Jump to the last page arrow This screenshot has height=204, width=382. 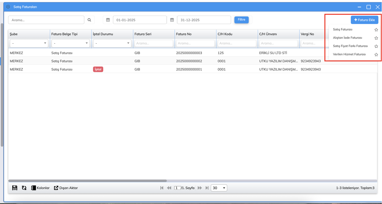pyautogui.click(x=207, y=188)
